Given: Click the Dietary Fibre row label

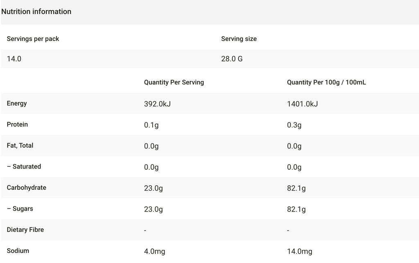Looking at the screenshot, I should click(25, 230).
